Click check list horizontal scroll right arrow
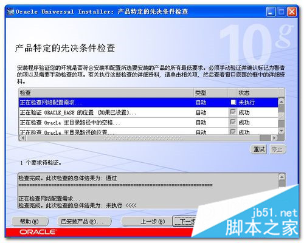 pyautogui.click(x=274, y=138)
